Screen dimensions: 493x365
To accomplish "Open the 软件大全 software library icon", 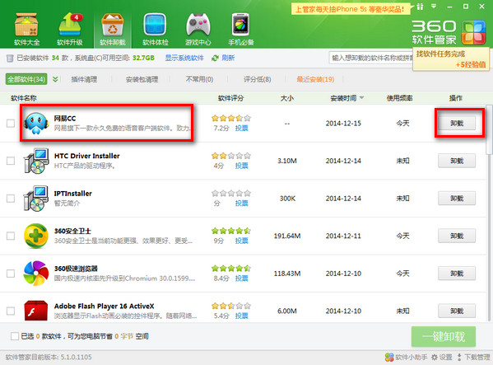I will pyautogui.click(x=26, y=25).
